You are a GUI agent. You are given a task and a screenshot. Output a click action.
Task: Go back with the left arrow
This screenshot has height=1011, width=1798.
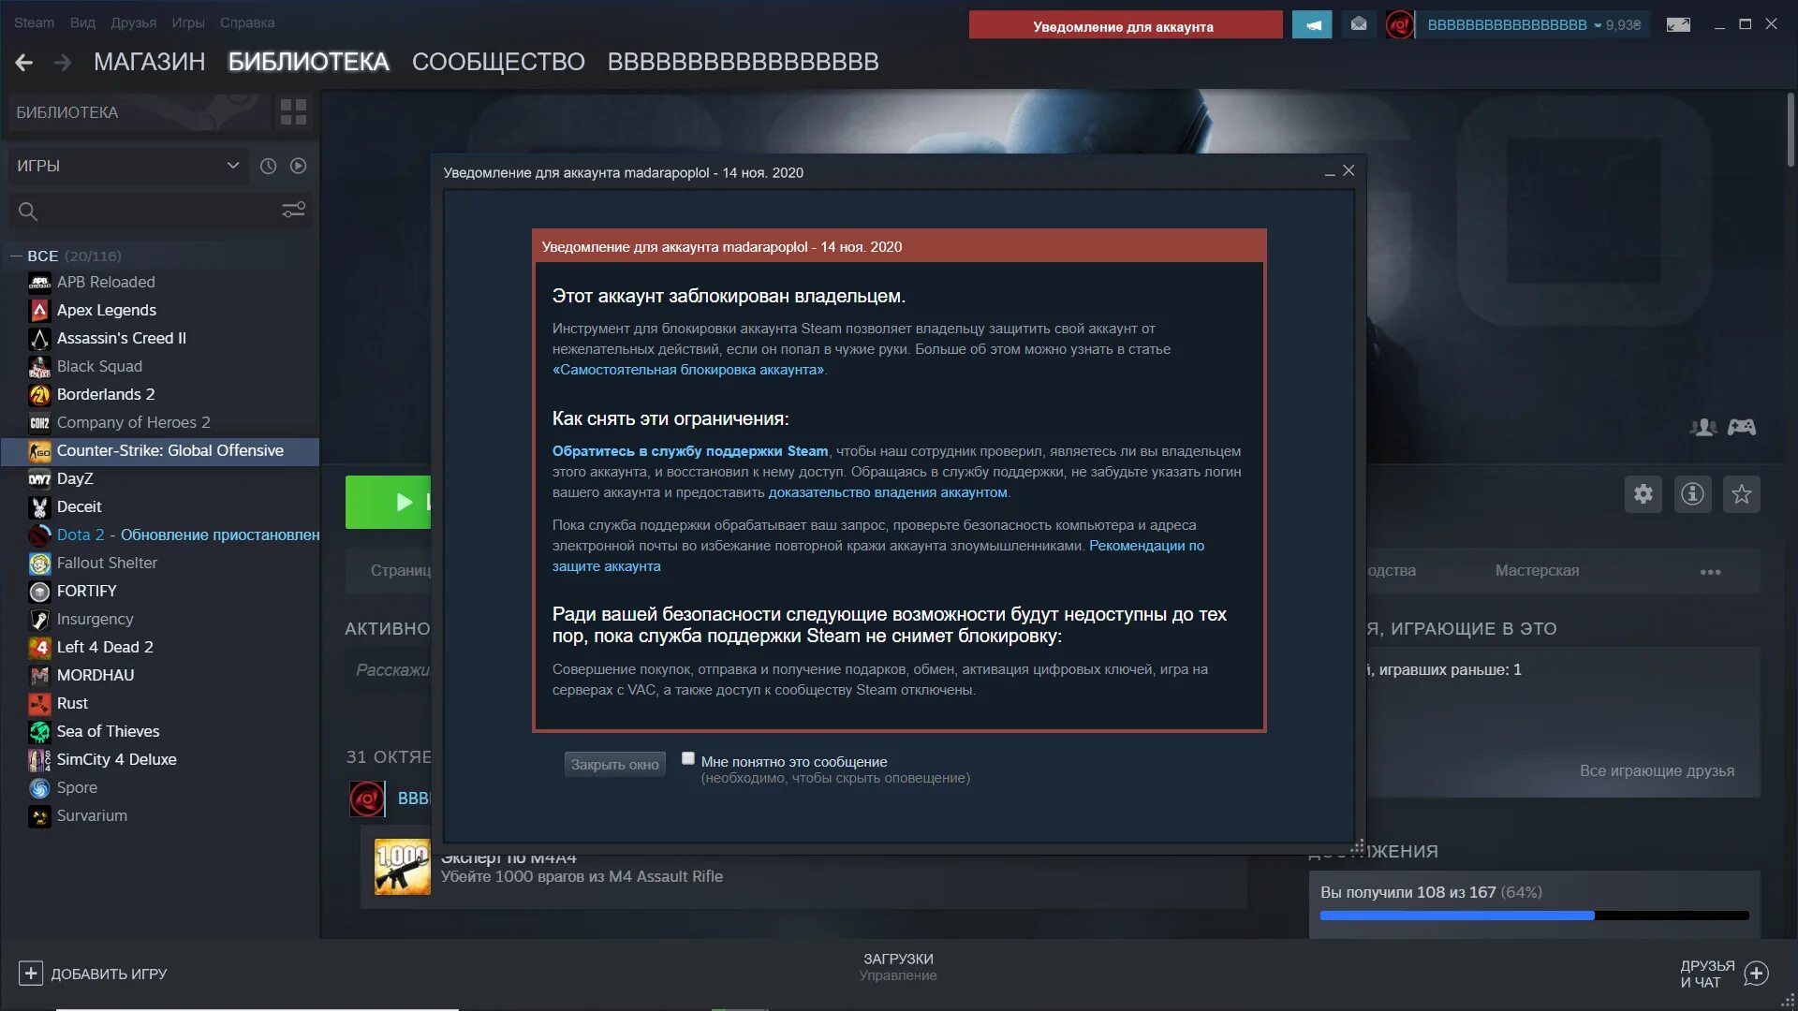(x=24, y=63)
